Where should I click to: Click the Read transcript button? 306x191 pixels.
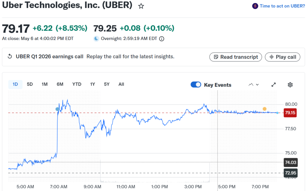click(x=235, y=57)
